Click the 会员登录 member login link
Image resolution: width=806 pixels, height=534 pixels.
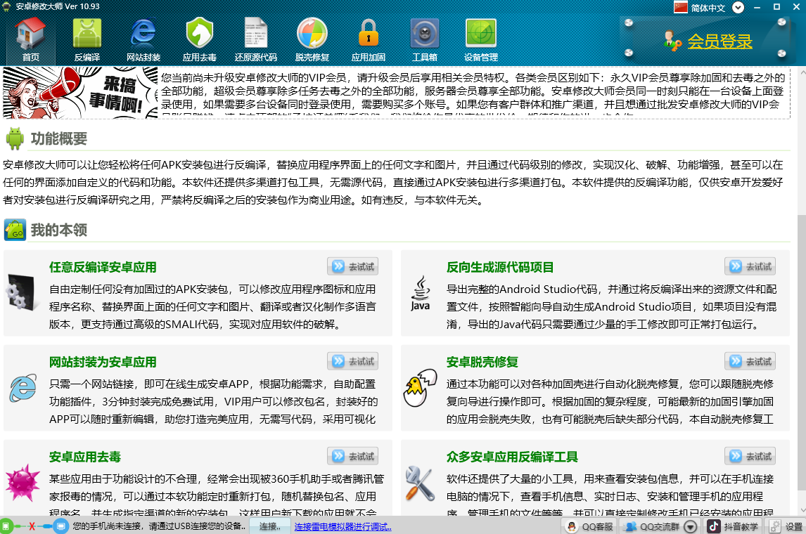click(x=719, y=41)
